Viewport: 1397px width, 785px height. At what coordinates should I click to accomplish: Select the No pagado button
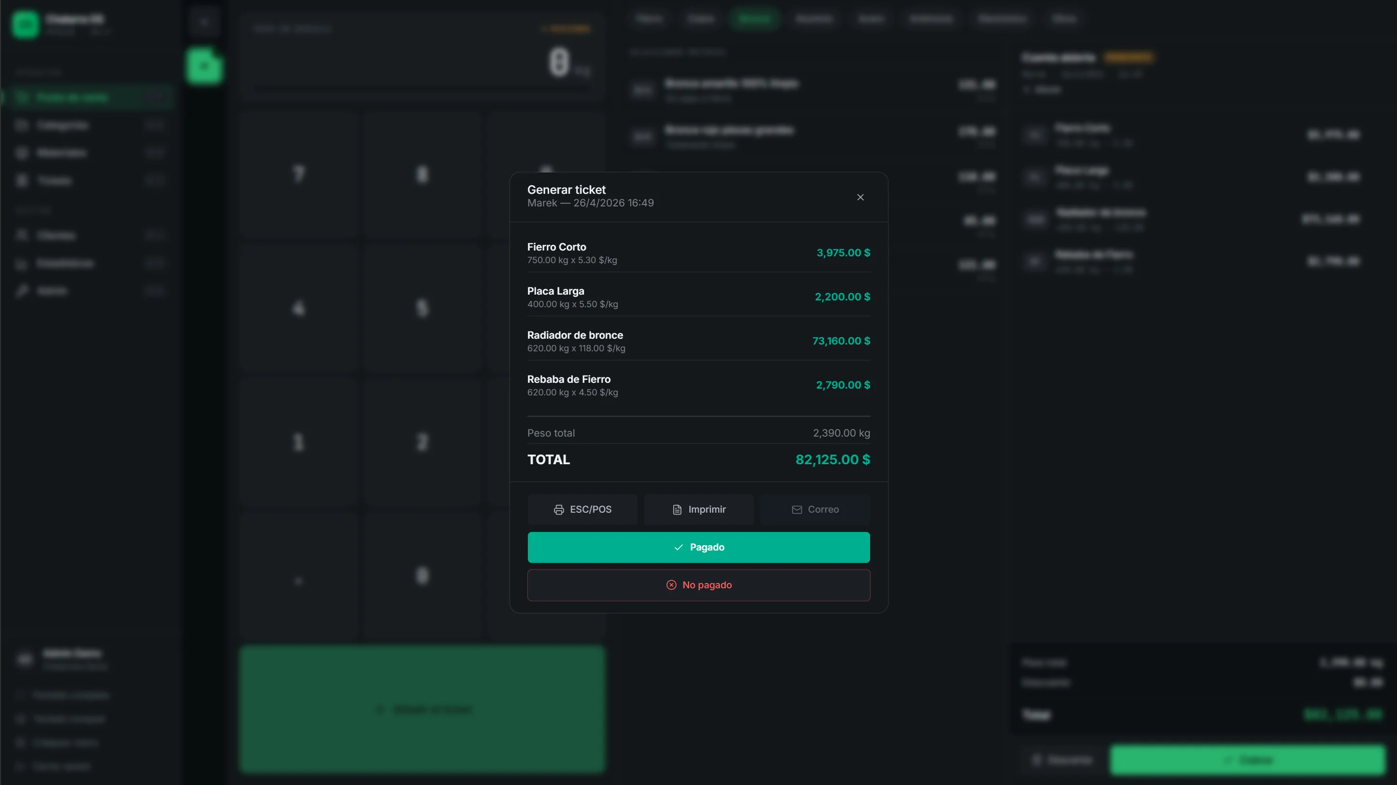pos(698,584)
